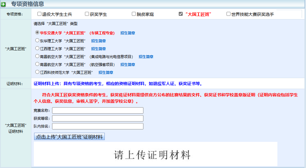Click the 专项资格信息 section heading
Viewport: 306px width, 168px height.
tap(27, 4)
